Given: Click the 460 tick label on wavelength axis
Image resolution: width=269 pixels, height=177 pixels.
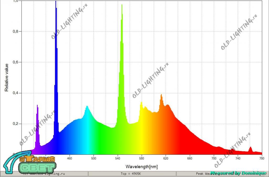Looking at the screenshot, I should click(x=69, y=158).
